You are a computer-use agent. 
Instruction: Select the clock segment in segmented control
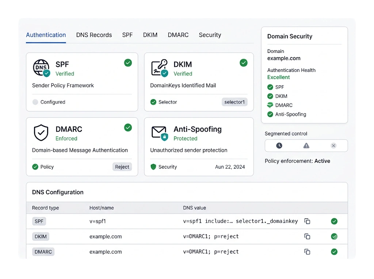[279, 146]
